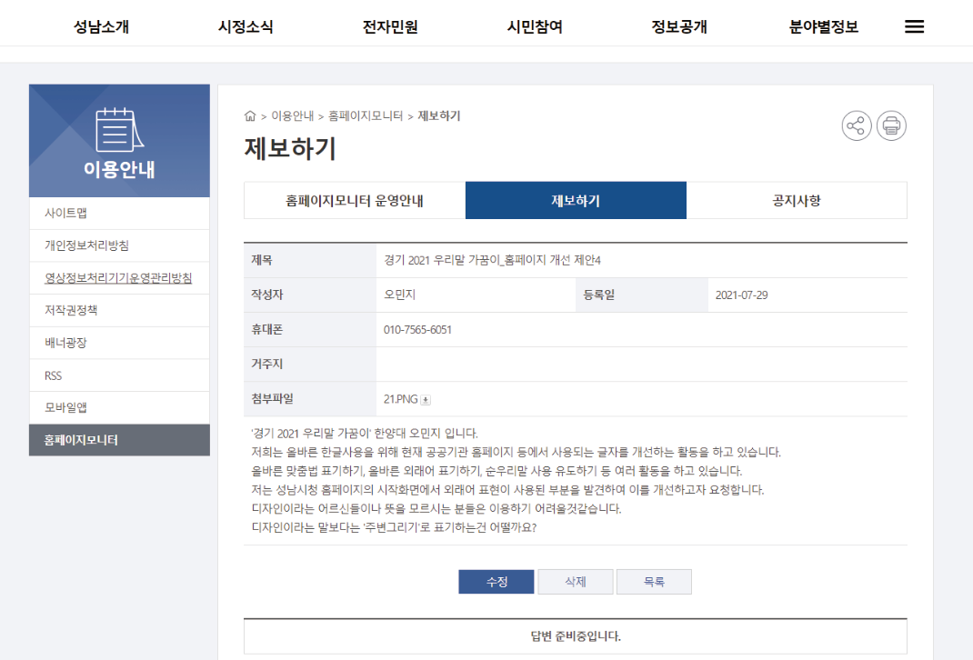The height and width of the screenshot is (660, 973).
Task: Click 이용안내 in the breadcrumb
Action: coord(292,116)
